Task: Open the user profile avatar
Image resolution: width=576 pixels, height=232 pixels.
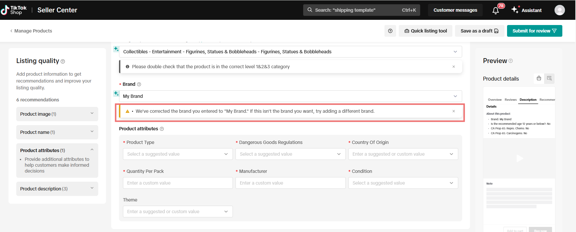Action: [x=559, y=10]
